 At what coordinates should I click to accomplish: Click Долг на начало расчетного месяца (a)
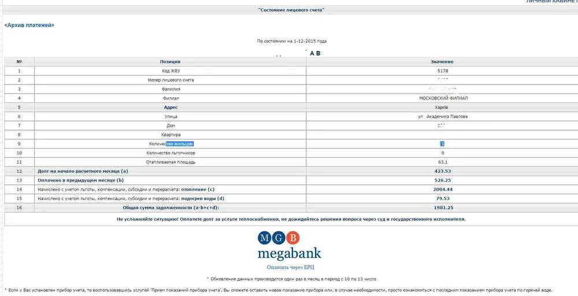pyautogui.click(x=83, y=171)
